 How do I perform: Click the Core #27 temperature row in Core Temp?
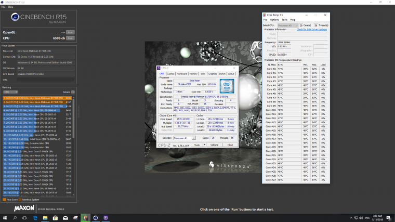(296, 180)
